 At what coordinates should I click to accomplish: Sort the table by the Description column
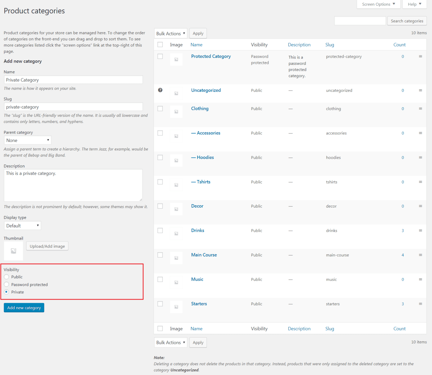coord(299,44)
